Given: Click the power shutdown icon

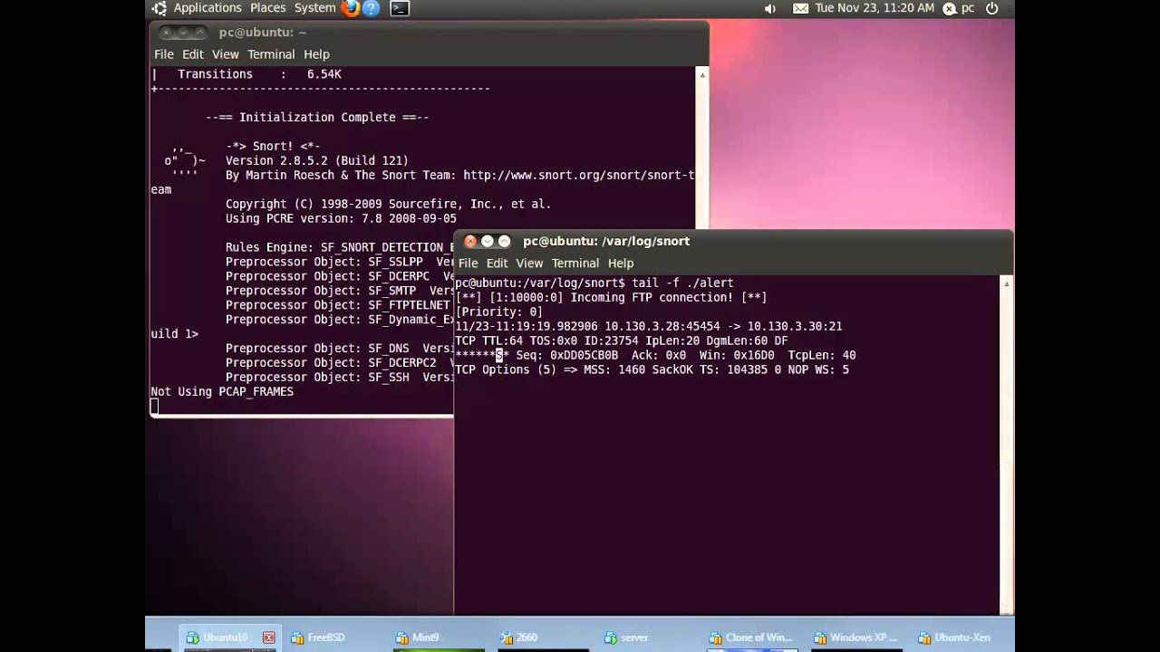Looking at the screenshot, I should click(x=991, y=8).
